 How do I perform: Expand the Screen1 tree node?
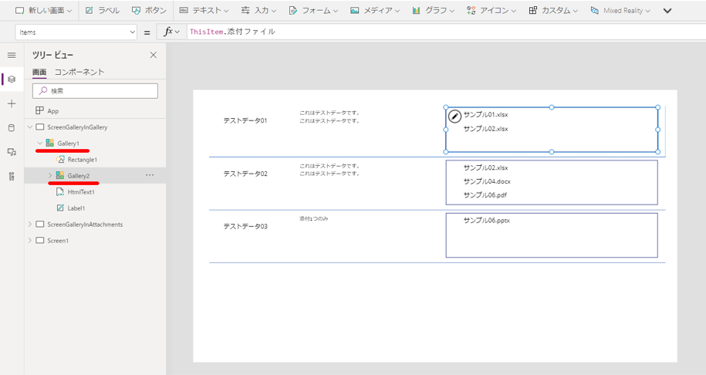pos(30,241)
